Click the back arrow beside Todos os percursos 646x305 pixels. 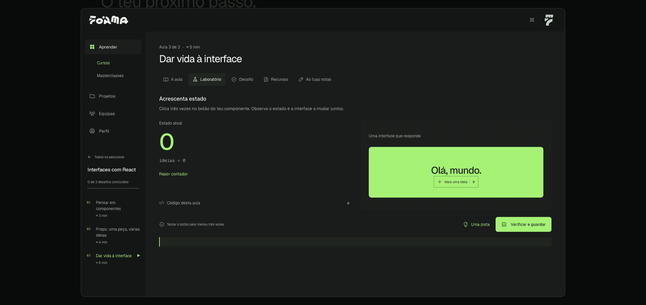coord(89,157)
